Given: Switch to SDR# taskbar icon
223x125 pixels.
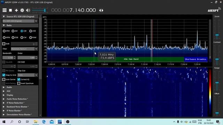Looking at the screenshot, I should coord(60,122).
